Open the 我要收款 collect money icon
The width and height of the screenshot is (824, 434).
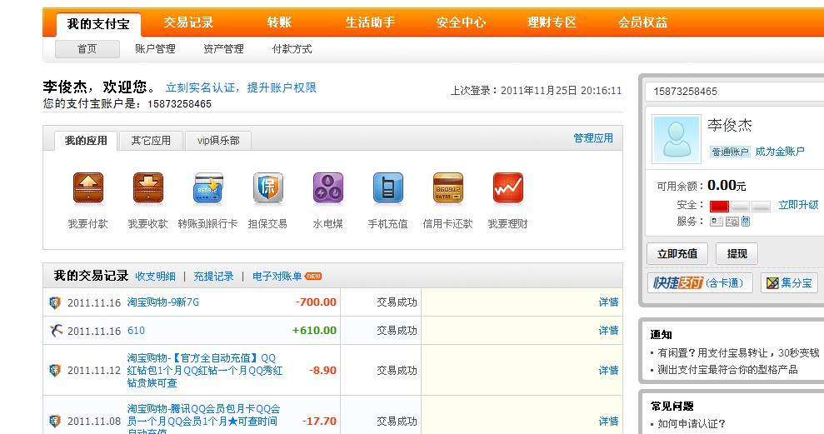[147, 188]
